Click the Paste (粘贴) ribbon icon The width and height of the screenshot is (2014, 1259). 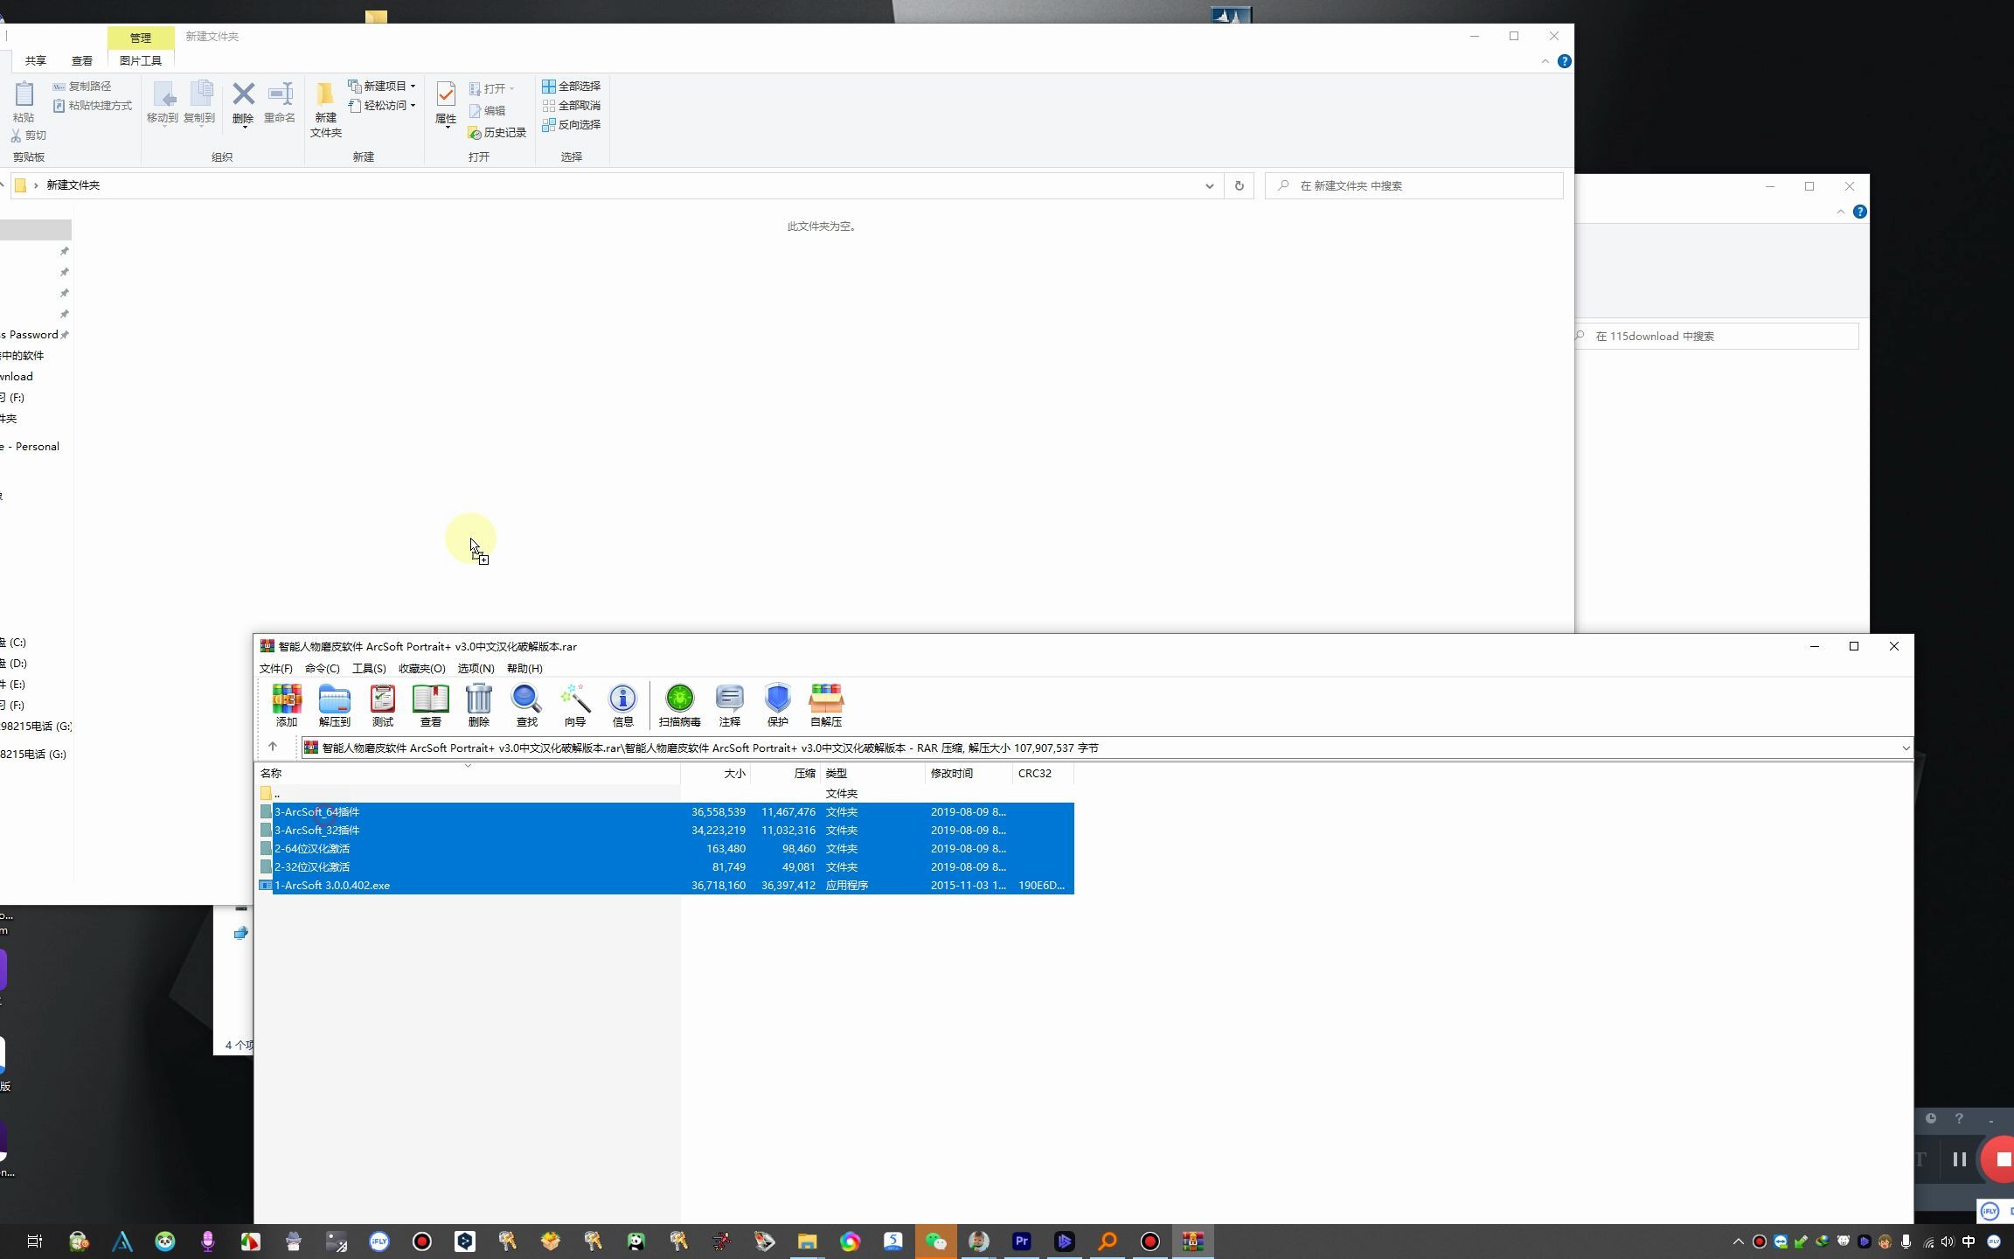(24, 101)
